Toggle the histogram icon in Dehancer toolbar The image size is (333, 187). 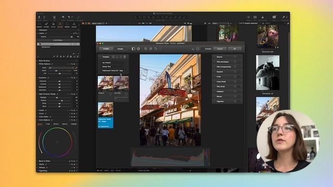[193, 49]
